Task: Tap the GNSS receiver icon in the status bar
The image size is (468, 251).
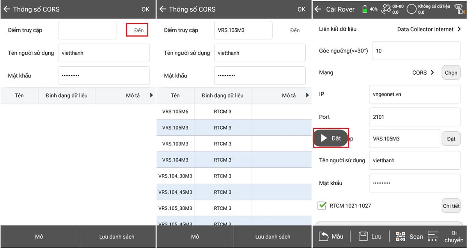Action: [x=459, y=9]
